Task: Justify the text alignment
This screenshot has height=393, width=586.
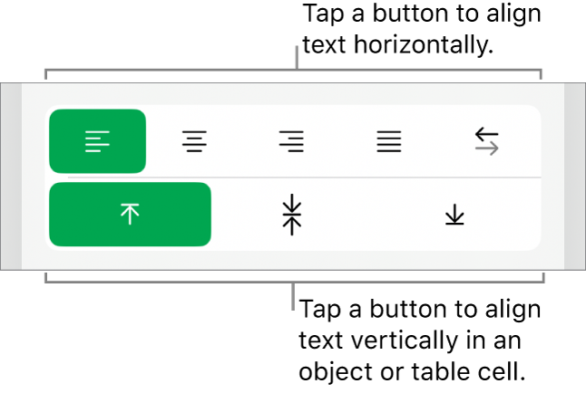Action: 389,141
